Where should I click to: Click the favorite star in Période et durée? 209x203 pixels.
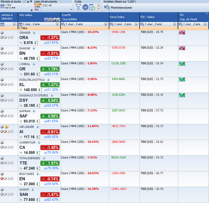tap(24, 1)
